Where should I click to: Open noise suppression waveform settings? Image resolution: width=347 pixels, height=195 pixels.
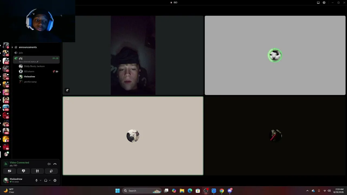[x=49, y=164]
